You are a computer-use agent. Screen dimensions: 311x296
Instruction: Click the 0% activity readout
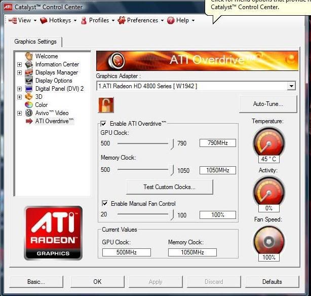pyautogui.click(x=269, y=208)
